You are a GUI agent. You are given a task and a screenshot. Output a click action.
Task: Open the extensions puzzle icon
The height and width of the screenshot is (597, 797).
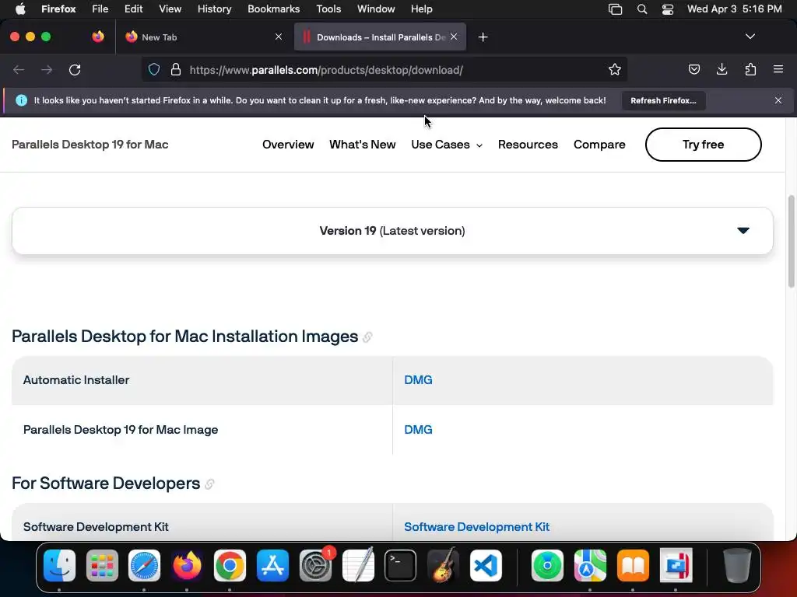point(750,69)
